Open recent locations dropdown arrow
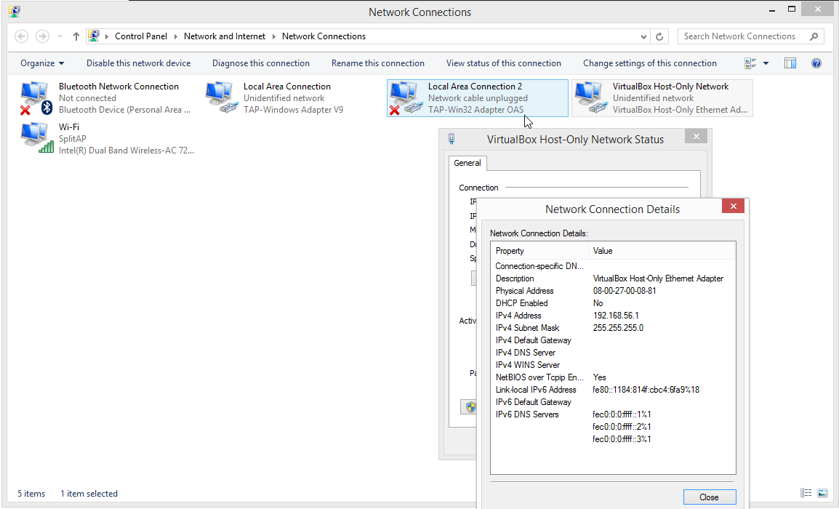 60,36
